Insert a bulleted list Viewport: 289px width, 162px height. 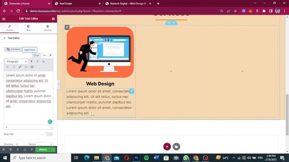[x=8, y=67]
